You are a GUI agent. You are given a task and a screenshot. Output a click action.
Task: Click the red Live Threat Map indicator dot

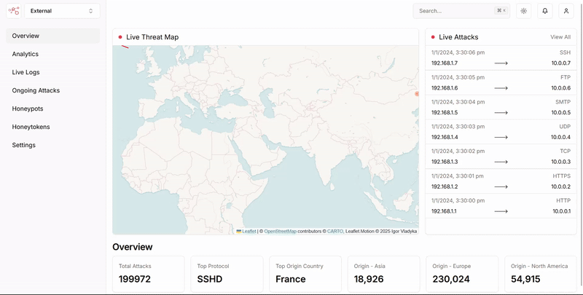[120, 37]
